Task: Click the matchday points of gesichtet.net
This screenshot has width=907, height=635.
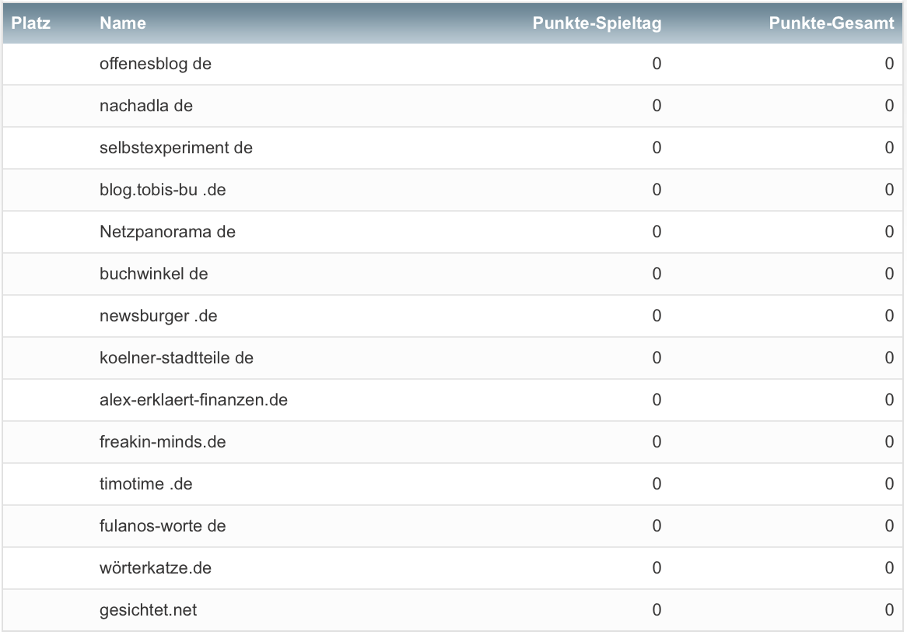Action: tap(657, 610)
